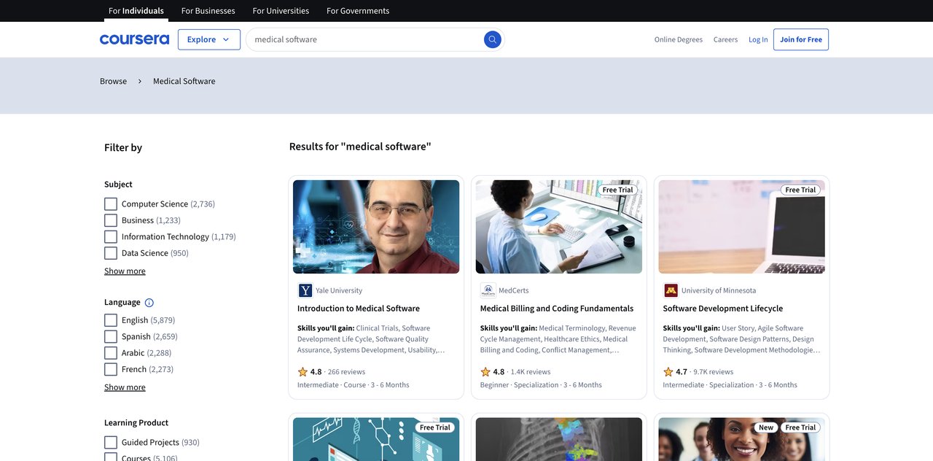Click the breadcrumb chevron after Browse

coord(140,81)
